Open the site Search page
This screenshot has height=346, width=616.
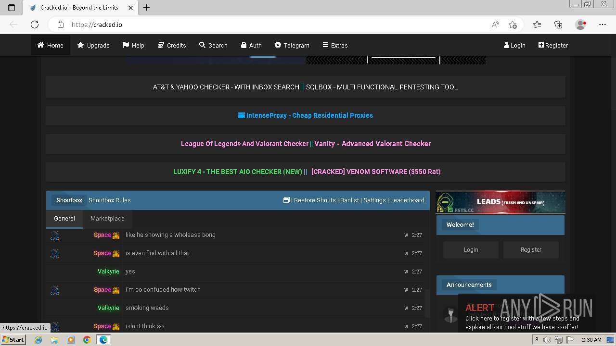tap(213, 45)
